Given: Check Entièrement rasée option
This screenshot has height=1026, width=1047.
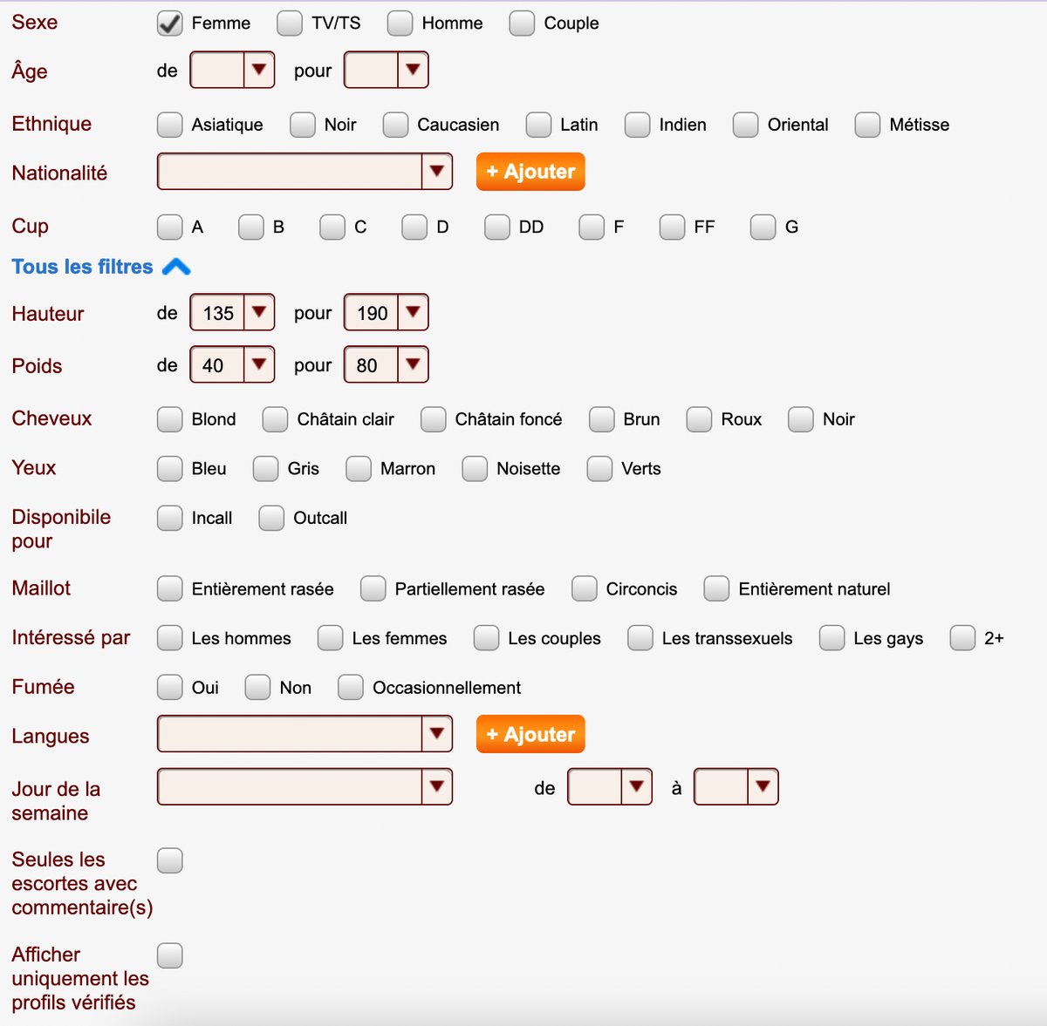Looking at the screenshot, I should coord(170,588).
